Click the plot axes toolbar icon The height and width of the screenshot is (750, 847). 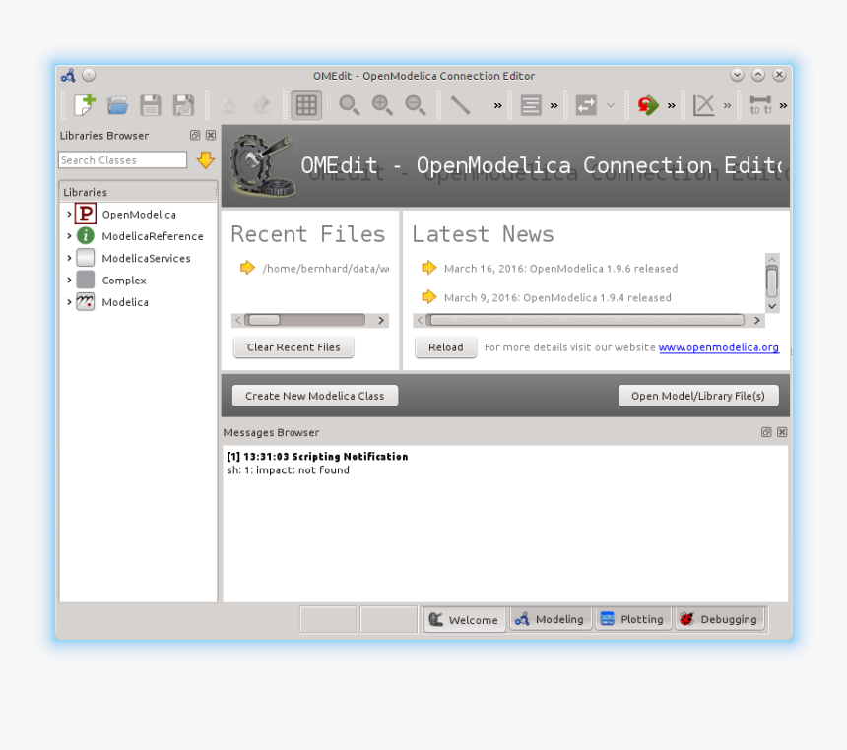(704, 105)
